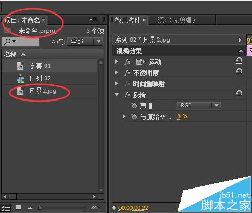This screenshot has height=213, width=252.
Task: Expand the 与原始图... property
Action: point(124,116)
